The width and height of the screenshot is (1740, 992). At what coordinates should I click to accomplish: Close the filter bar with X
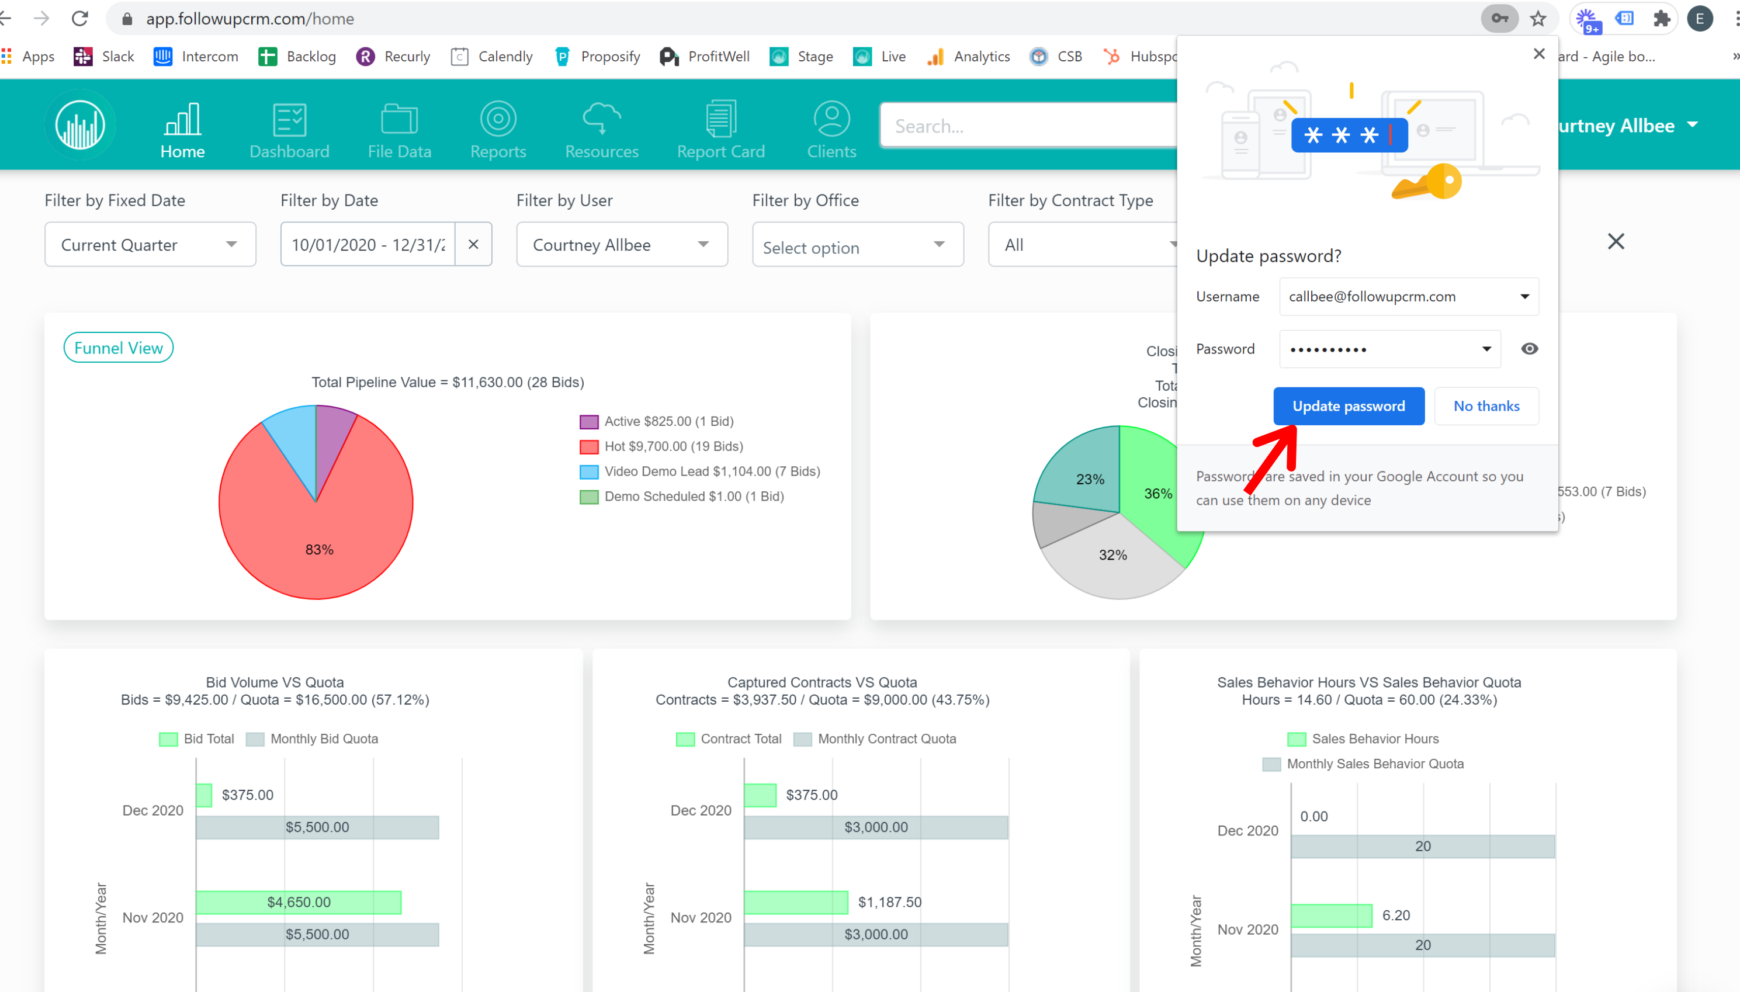point(1616,241)
